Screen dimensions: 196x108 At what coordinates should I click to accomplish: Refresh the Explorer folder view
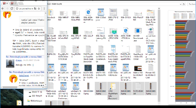[x=184, y=4]
